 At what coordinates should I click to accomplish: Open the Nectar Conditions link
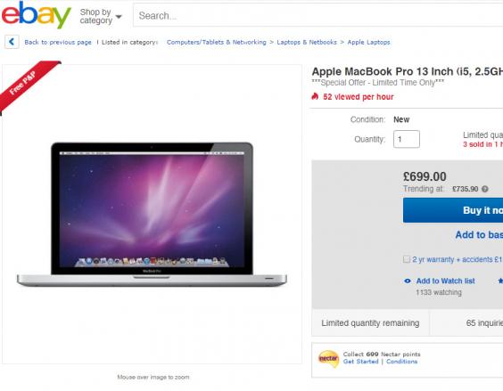[x=401, y=362]
